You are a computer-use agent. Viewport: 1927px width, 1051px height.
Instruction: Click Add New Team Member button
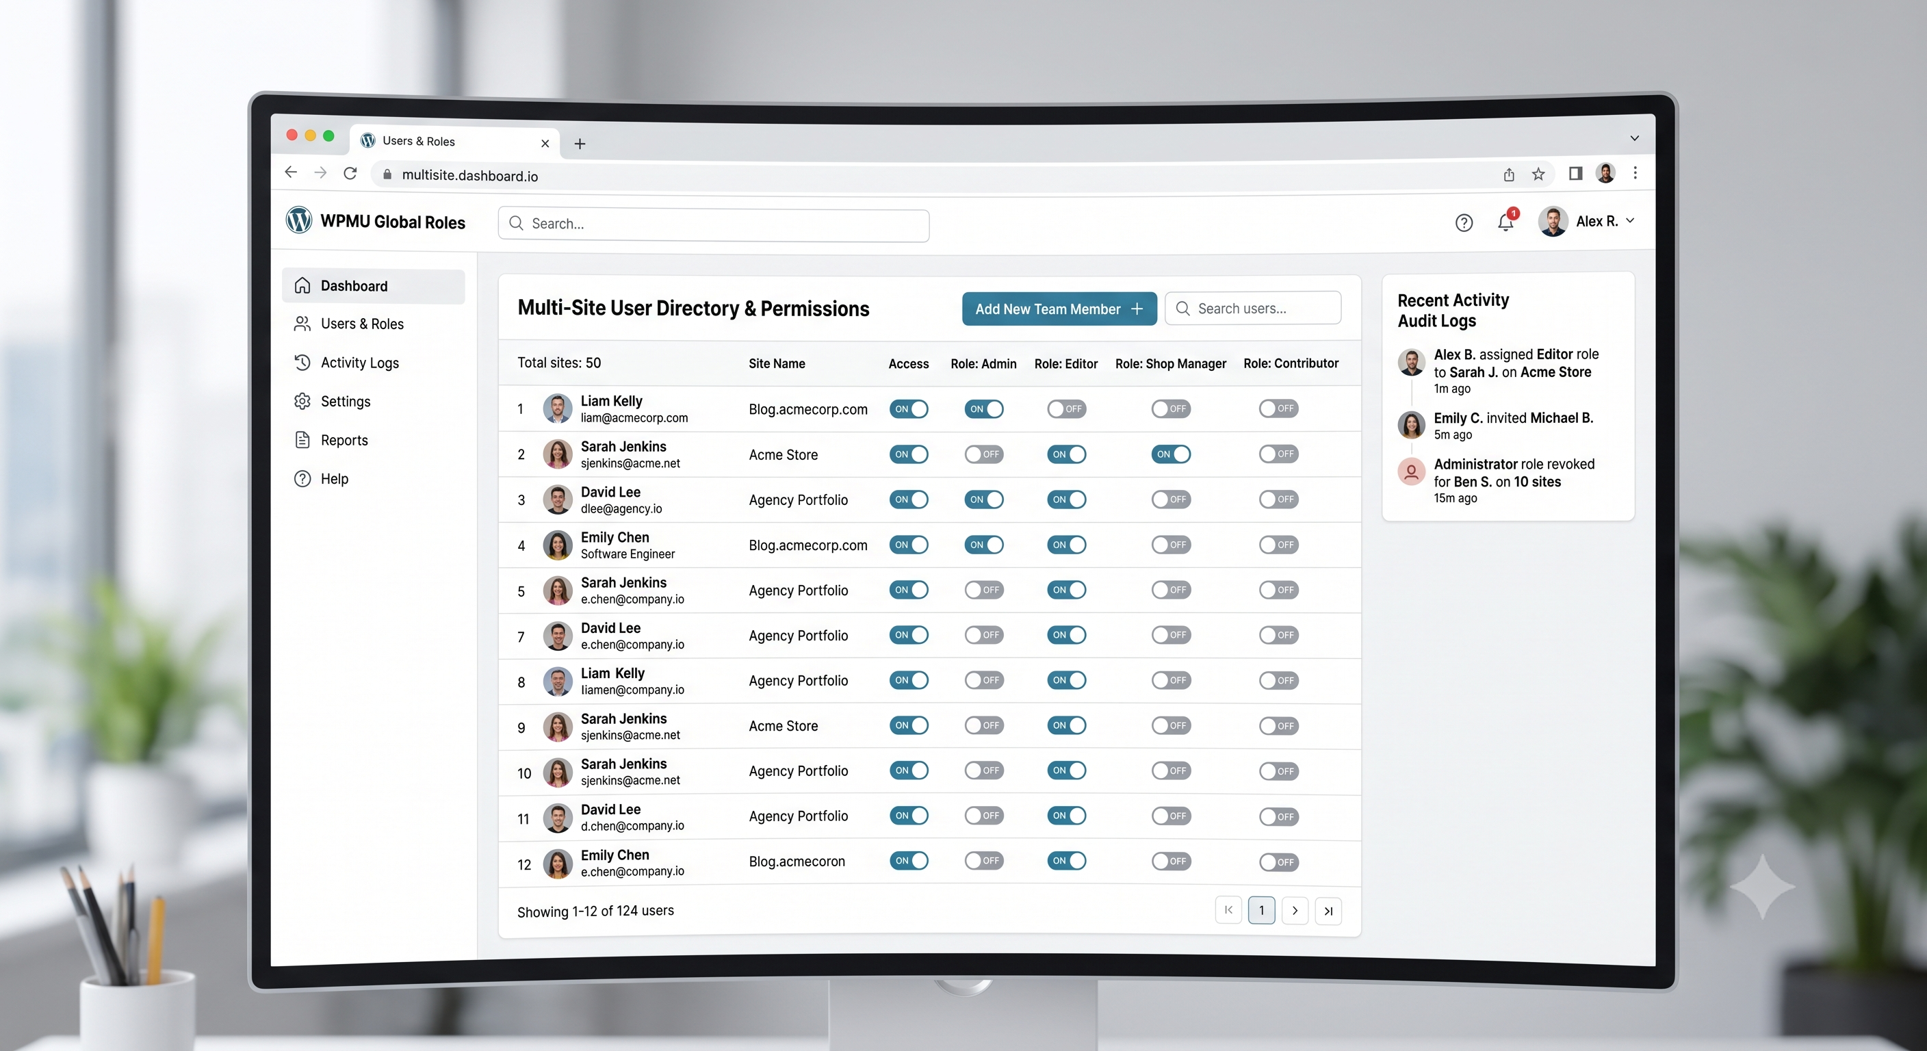tap(1059, 309)
